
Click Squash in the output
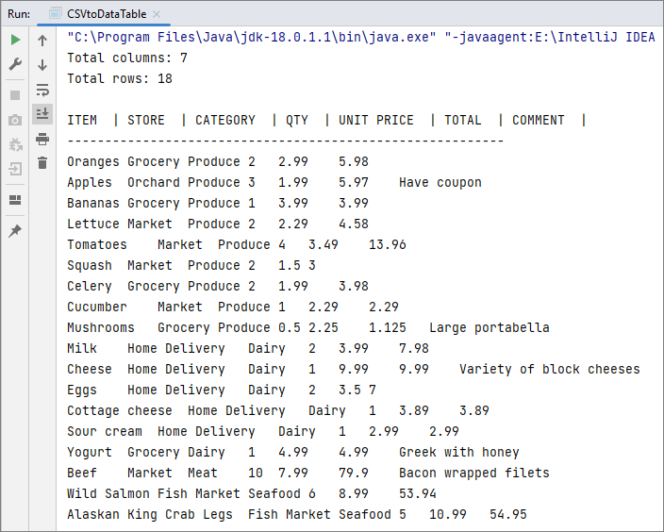click(90, 266)
